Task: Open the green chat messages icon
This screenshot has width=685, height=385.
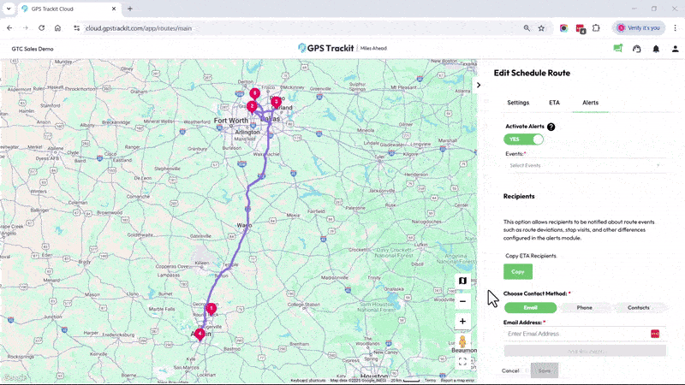Action: pyautogui.click(x=617, y=49)
